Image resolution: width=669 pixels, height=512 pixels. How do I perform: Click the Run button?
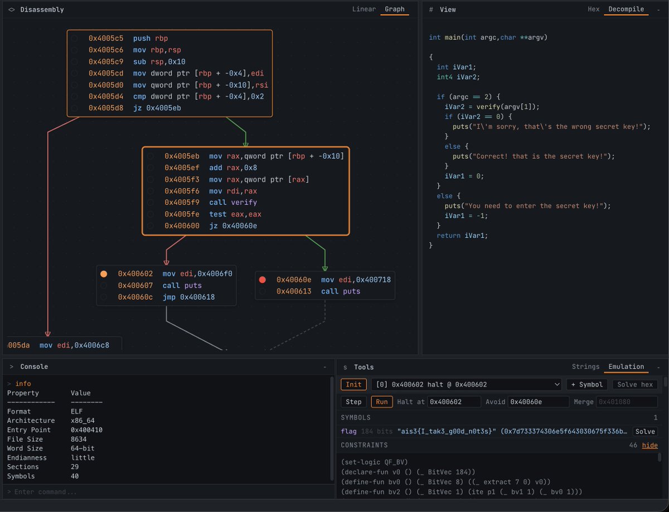pos(382,402)
